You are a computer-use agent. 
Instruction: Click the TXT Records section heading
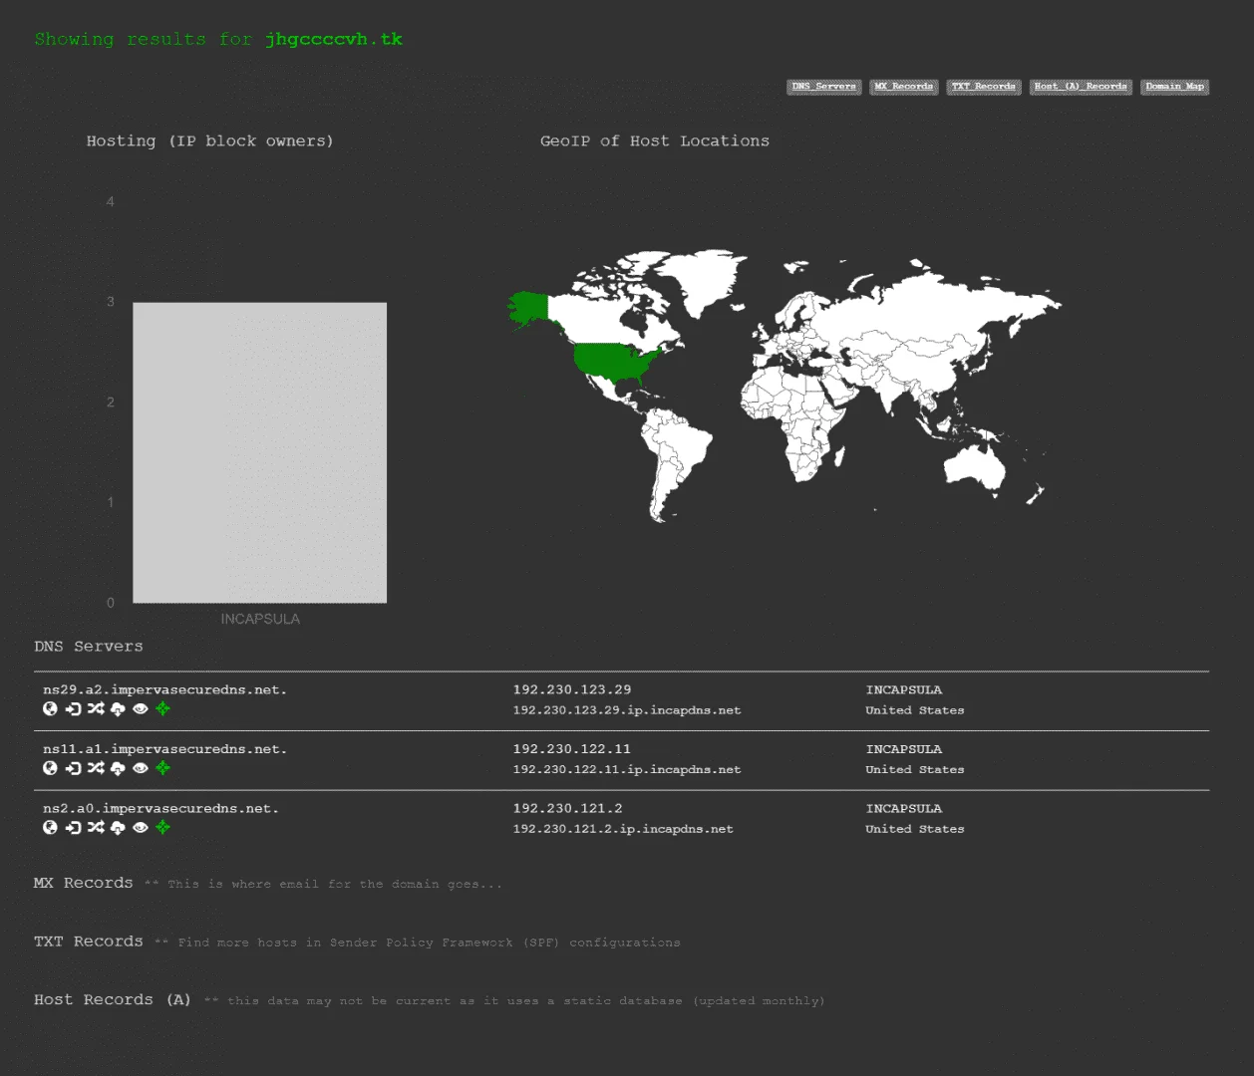pyautogui.click(x=89, y=941)
